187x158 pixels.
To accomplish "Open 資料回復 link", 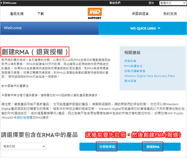I will [x=130, y=81].
